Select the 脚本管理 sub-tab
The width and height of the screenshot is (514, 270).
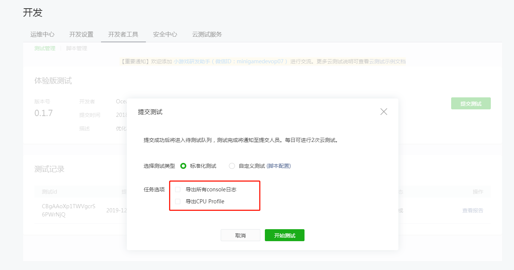(77, 48)
